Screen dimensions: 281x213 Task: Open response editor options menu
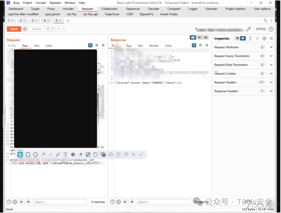pyautogui.click(x=207, y=45)
